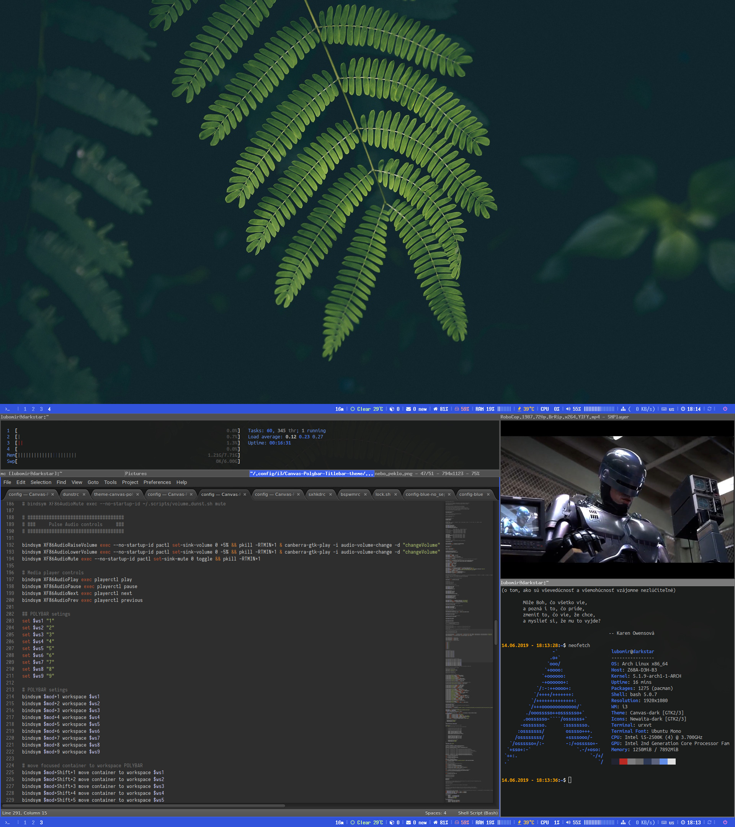This screenshot has height=827, width=735.
Task: Select the nebo_peklo.png window title tab
Action: [x=436, y=473]
